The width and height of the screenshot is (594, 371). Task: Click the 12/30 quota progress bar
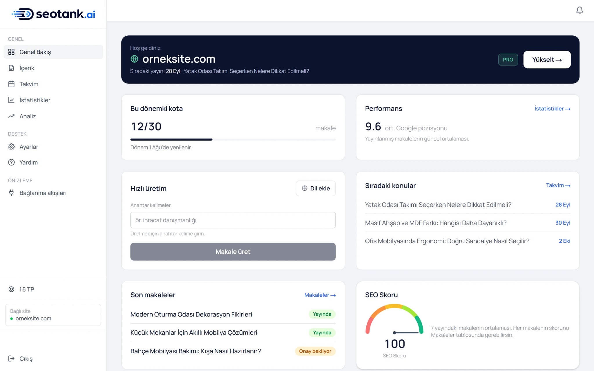[233, 139]
